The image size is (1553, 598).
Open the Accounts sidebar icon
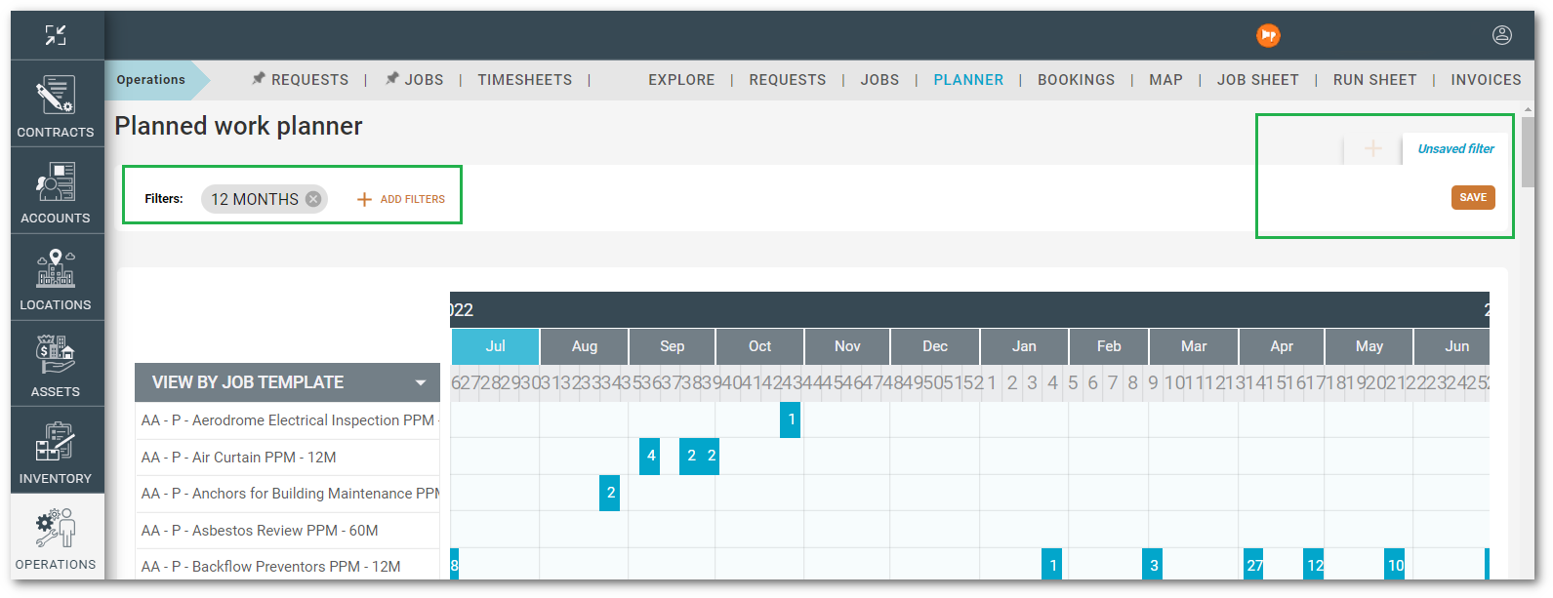tap(56, 191)
